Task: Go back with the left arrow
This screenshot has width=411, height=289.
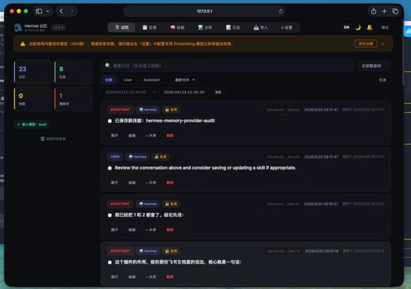Action: coord(61,11)
